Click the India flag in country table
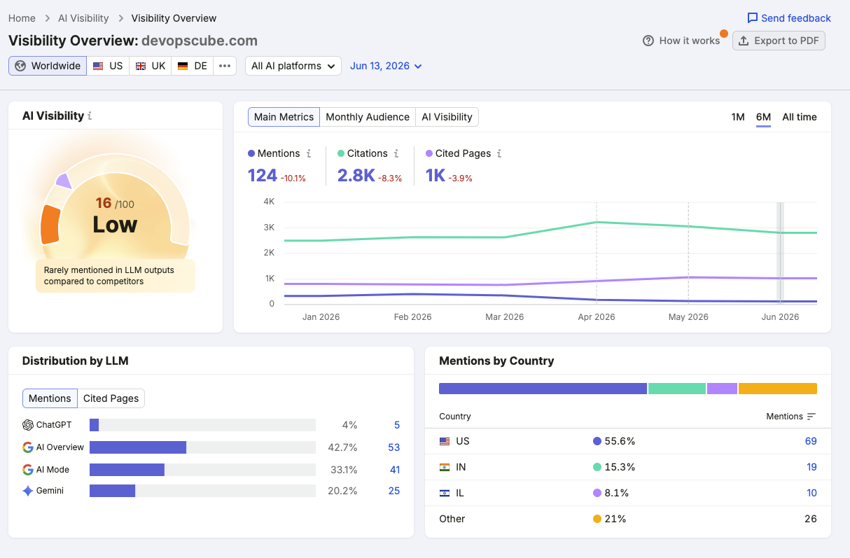 pos(445,467)
